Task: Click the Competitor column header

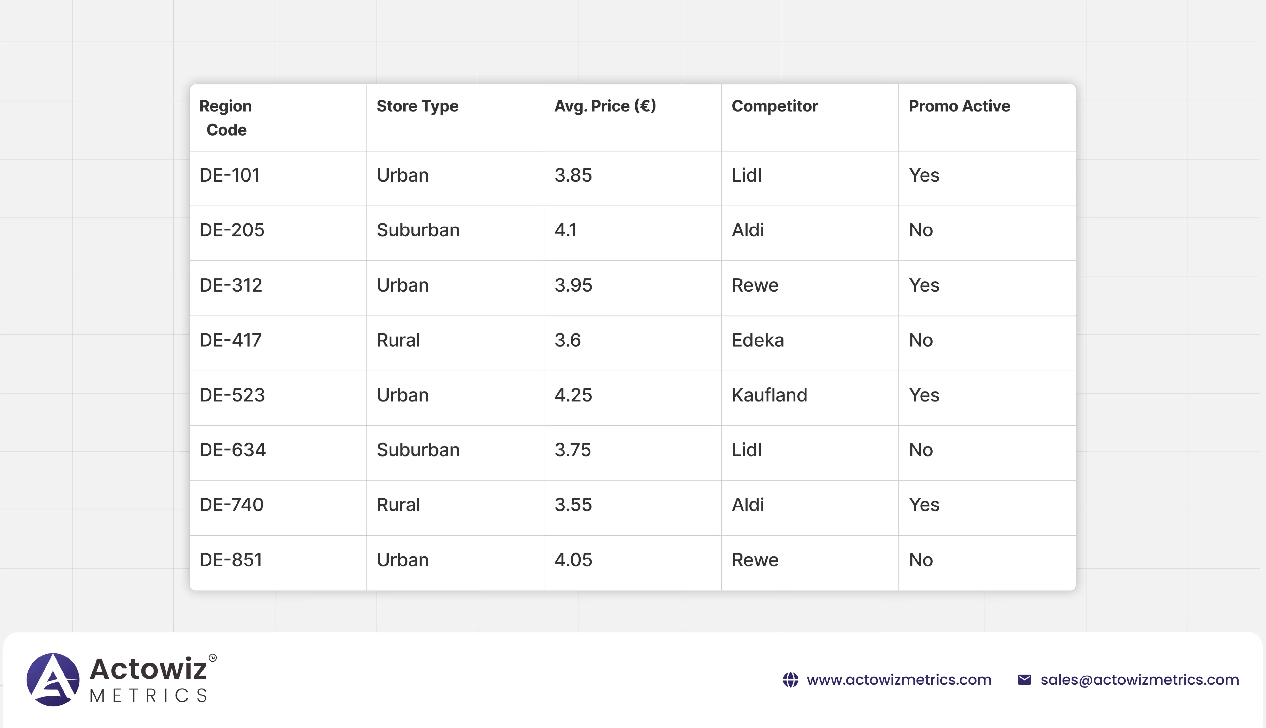Action: pyautogui.click(x=774, y=106)
